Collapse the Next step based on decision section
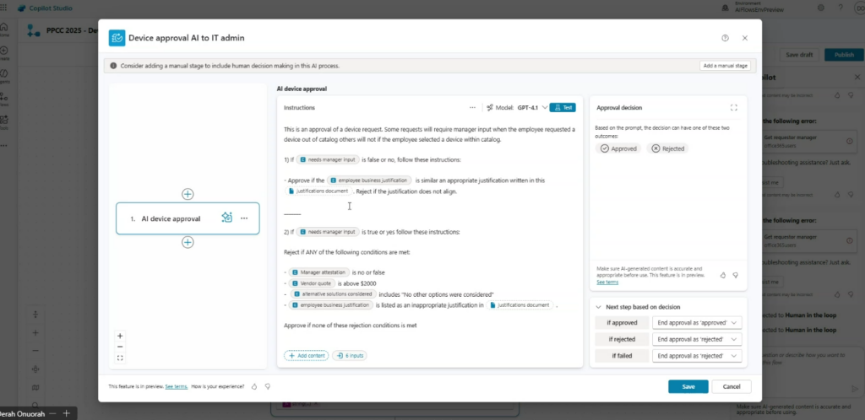Image resolution: width=865 pixels, height=420 pixels. coord(599,307)
